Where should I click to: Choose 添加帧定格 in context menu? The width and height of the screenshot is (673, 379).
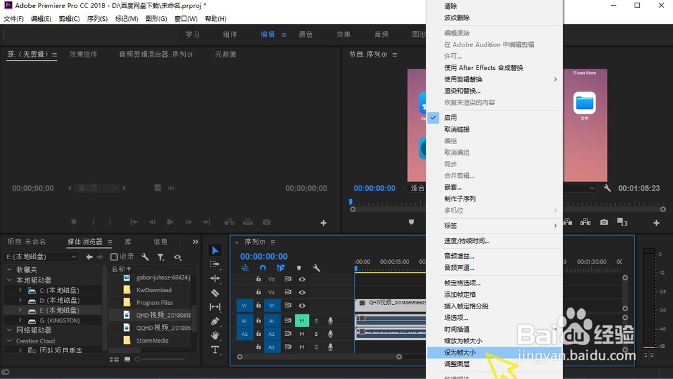tap(495, 294)
